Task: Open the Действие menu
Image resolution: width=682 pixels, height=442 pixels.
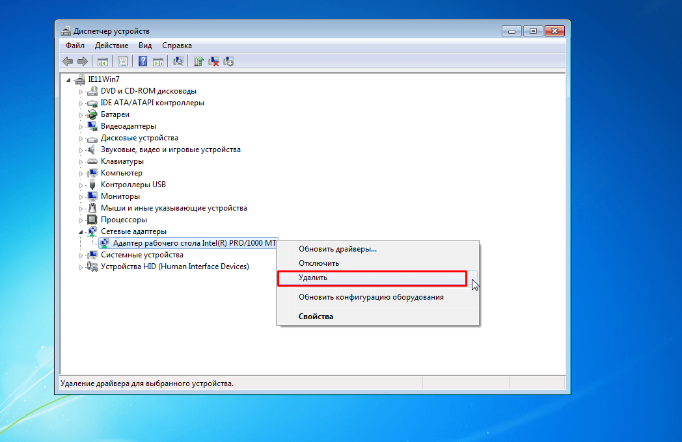Action: click(x=111, y=45)
